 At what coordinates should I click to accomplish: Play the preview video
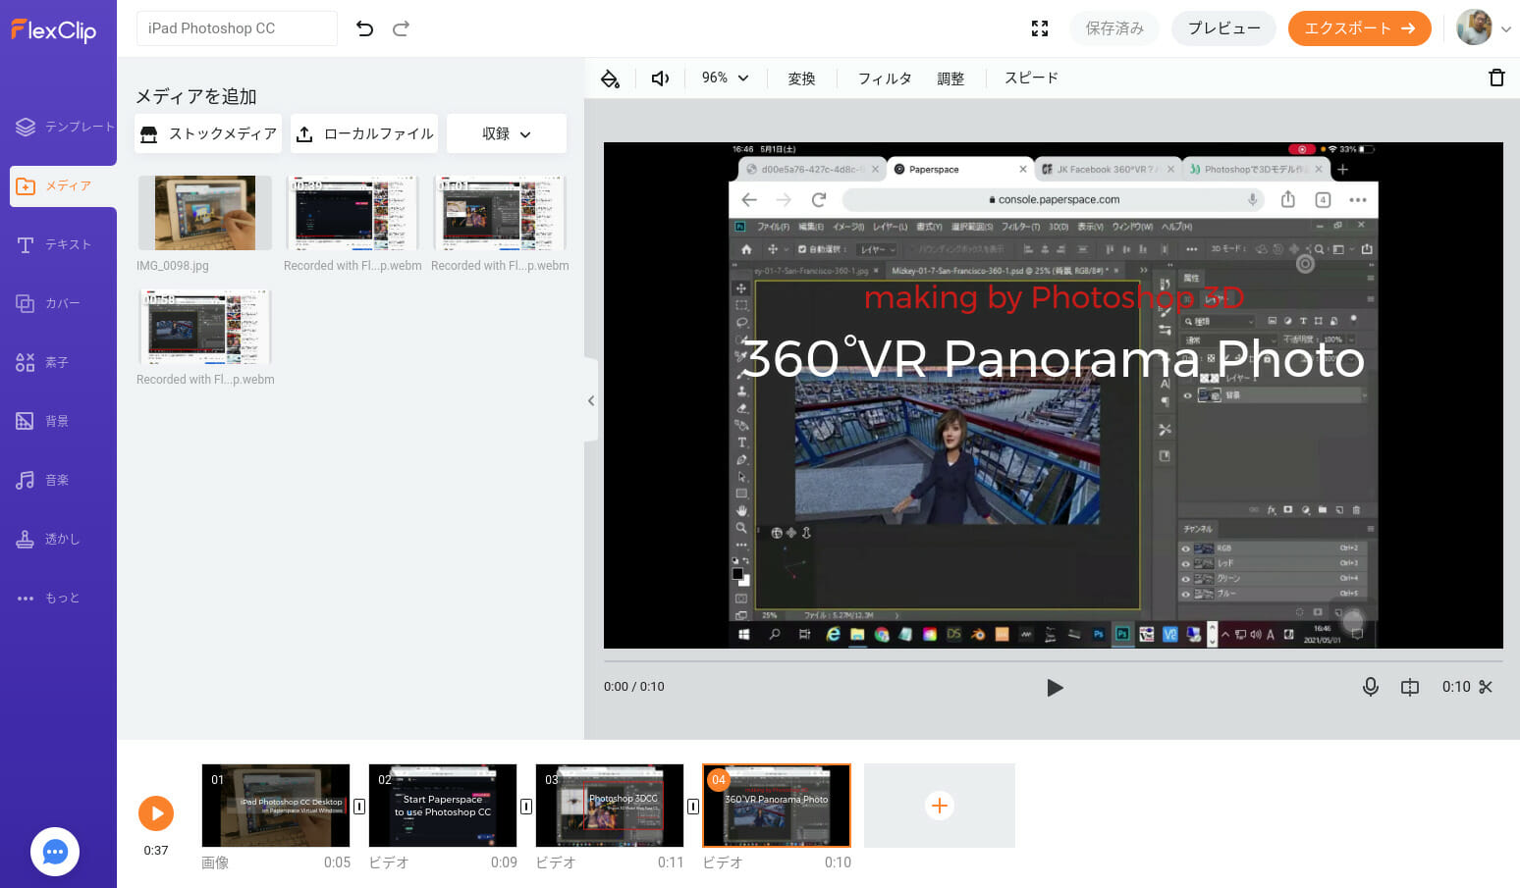[x=1055, y=688]
